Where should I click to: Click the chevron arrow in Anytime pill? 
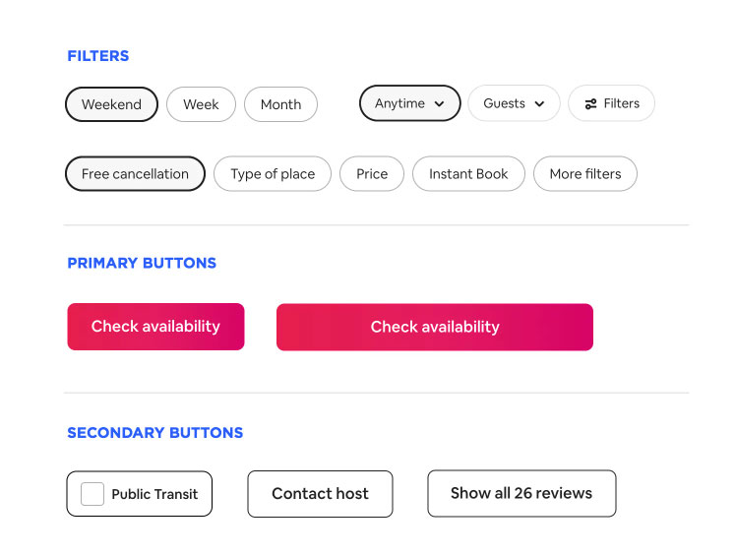coord(439,104)
